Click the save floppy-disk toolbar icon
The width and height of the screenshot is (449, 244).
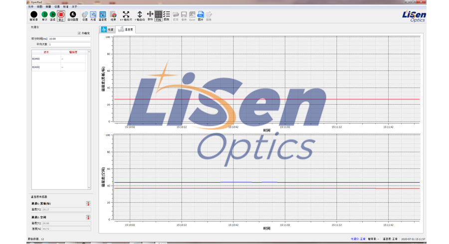coord(184,16)
